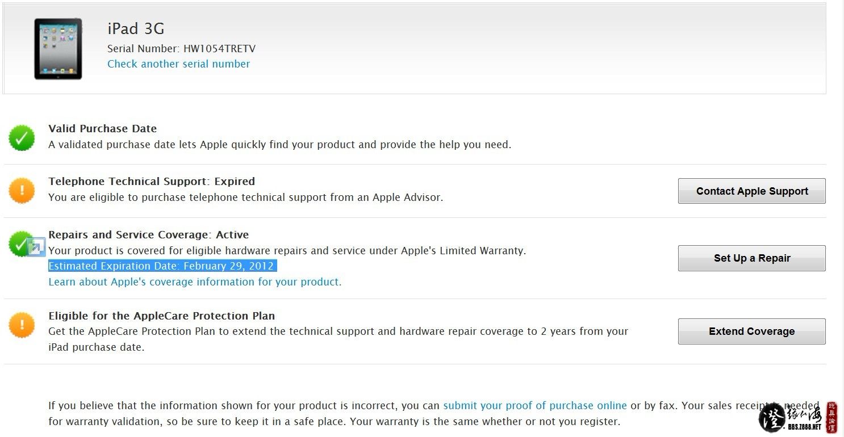The height and width of the screenshot is (437, 844).
Task: Click the orange warning icon for Telephone Technical Support
Action: [22, 190]
